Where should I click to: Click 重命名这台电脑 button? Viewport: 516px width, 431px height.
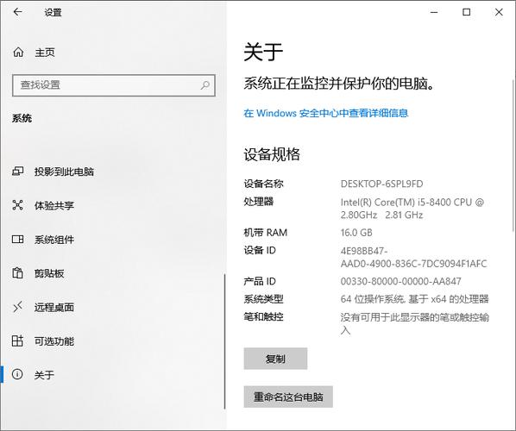point(288,397)
